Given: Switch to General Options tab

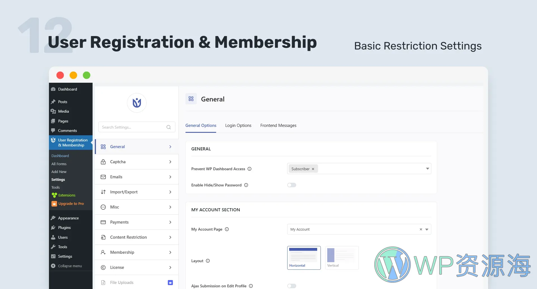Looking at the screenshot, I should (201, 125).
